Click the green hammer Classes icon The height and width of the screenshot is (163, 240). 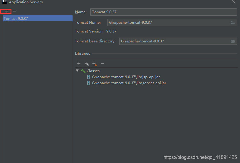pos(83,71)
